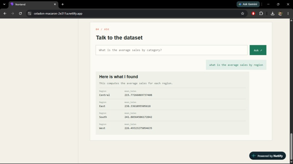This screenshot has width=293, height=164.
Task: Bookmark this page with the star
Action: pos(242,13)
